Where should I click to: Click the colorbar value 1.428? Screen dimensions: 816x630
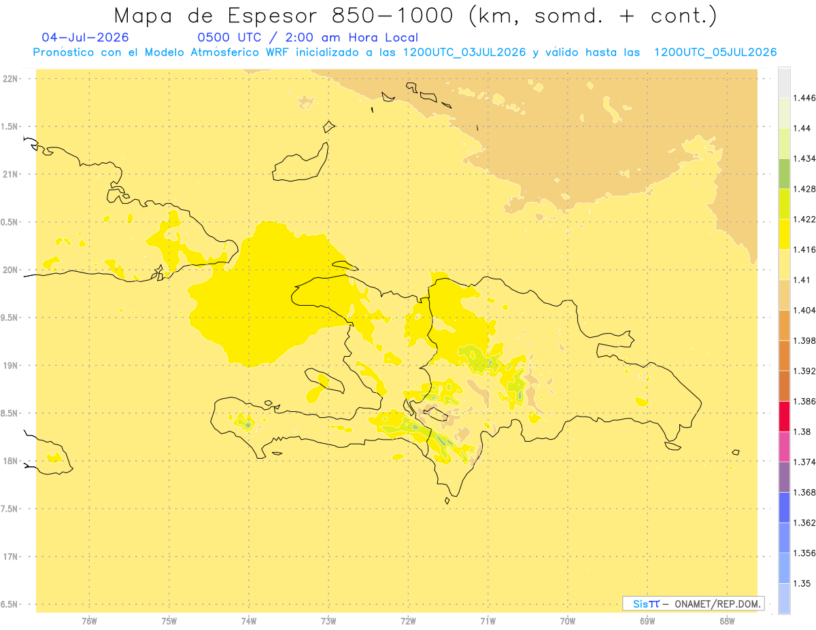click(804, 189)
